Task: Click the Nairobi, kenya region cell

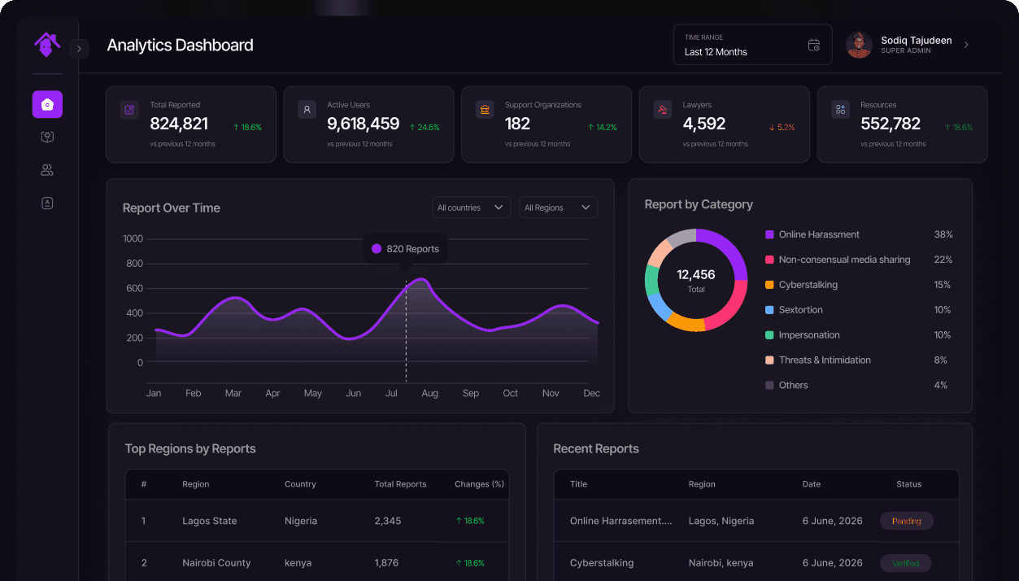Action: click(721, 563)
